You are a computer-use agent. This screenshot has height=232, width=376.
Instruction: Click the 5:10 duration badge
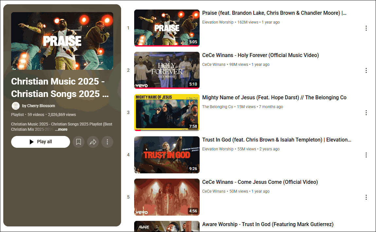point(193,84)
